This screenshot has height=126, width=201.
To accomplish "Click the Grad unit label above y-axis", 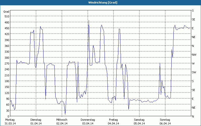I will point(6,12).
